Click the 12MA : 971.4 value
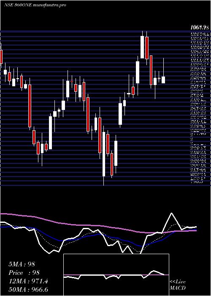This screenshot has width=211, height=296. (x=28, y=281)
